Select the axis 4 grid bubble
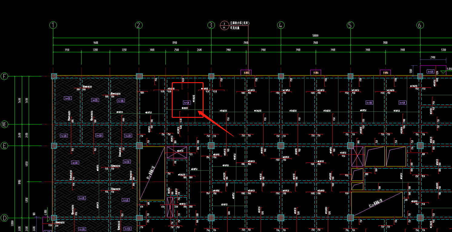 point(281,25)
